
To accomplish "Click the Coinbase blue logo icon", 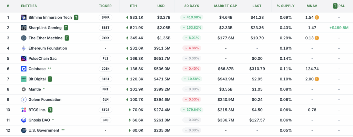I will pos(24,69).
